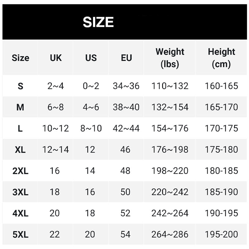Click the 242~264 weight cell

pos(170,213)
